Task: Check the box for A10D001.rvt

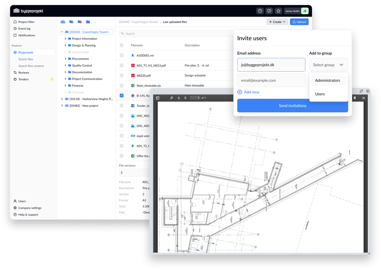Action: tap(121, 56)
